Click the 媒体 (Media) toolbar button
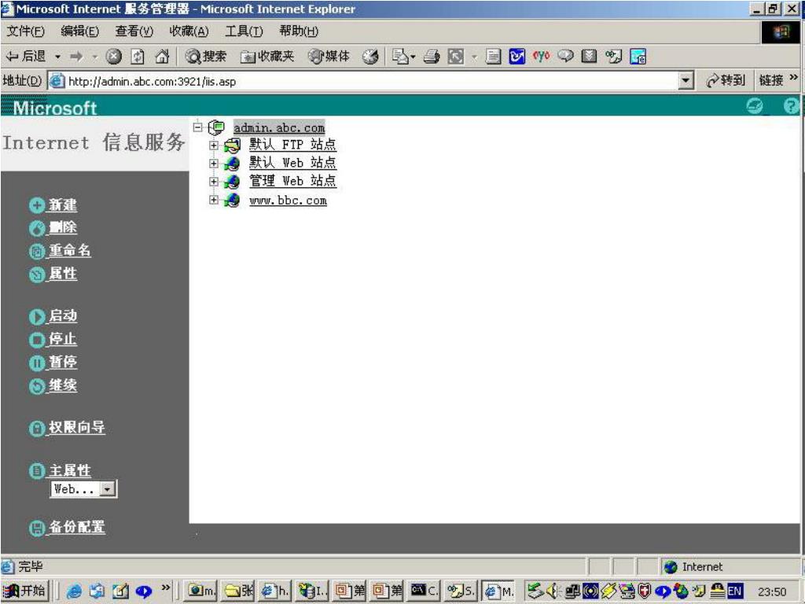Image resolution: width=805 pixels, height=604 pixels. point(329,57)
